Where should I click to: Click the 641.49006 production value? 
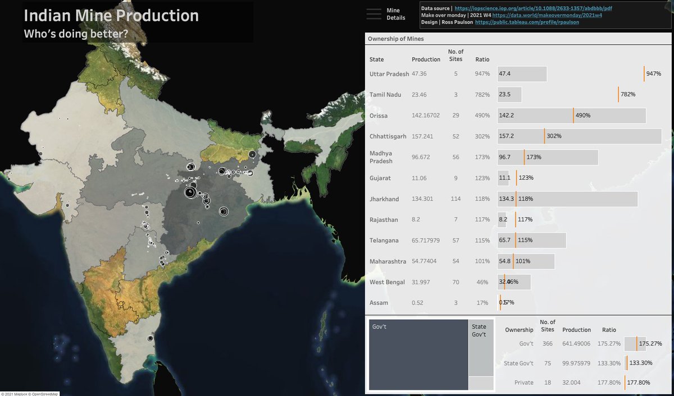point(577,343)
